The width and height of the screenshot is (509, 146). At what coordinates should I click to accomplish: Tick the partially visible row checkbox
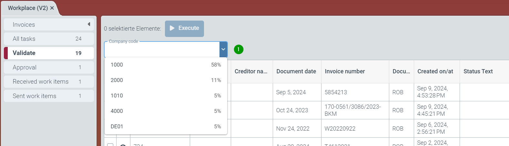click(110, 145)
